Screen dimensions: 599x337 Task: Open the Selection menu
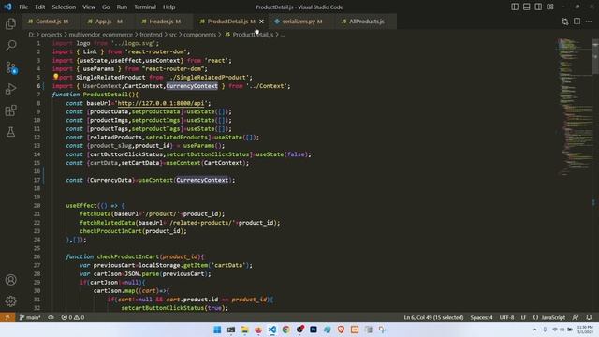tap(64, 7)
